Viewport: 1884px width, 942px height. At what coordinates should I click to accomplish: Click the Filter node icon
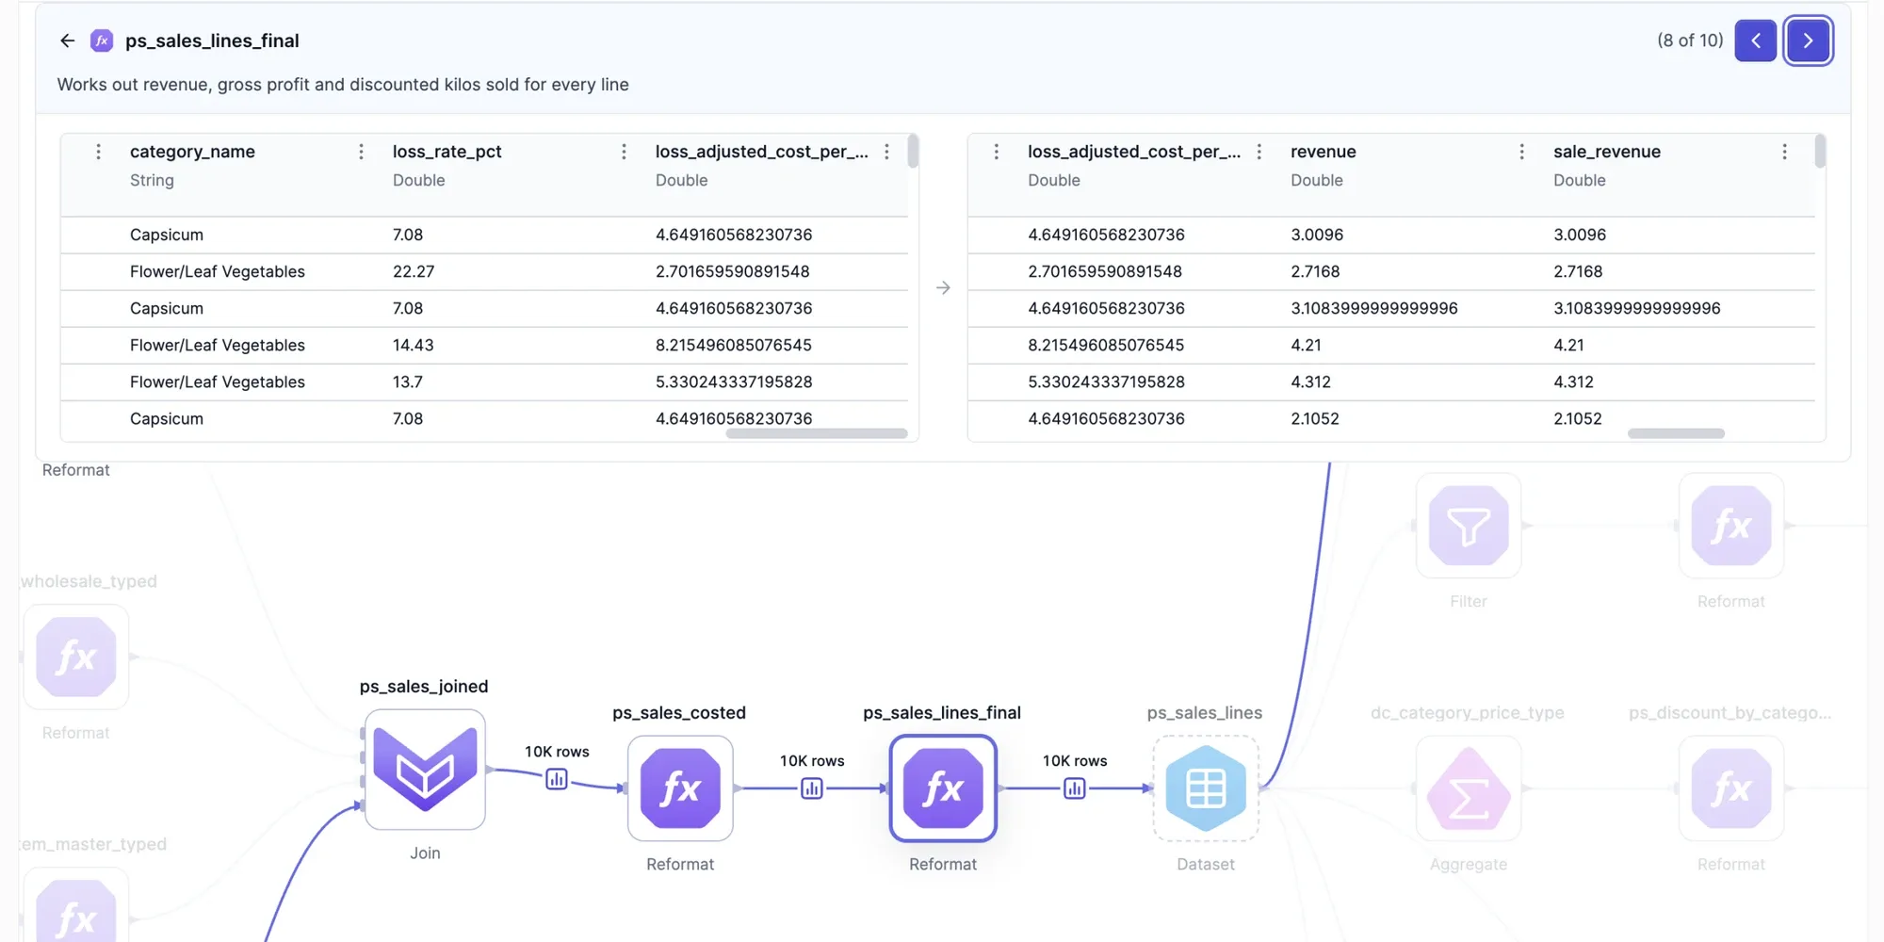(x=1469, y=526)
